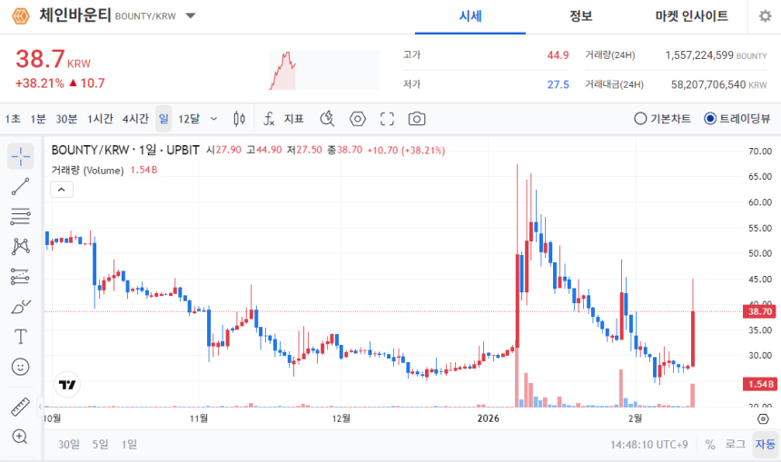Screen dimensions: 781x462
Task: Collapse the drawing toolbar side arrow
Action: tap(40, 407)
